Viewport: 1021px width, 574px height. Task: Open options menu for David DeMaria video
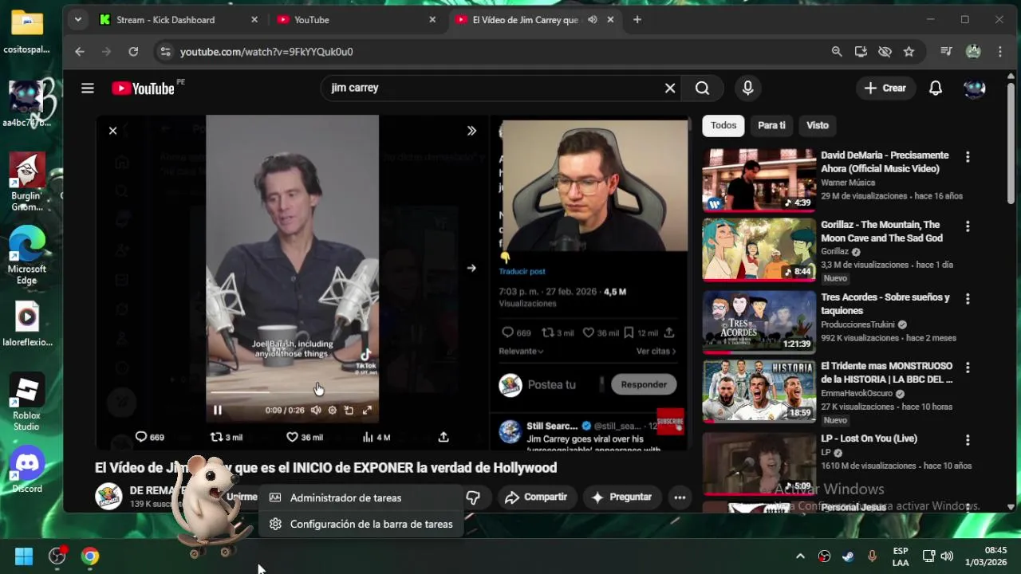pos(968,157)
